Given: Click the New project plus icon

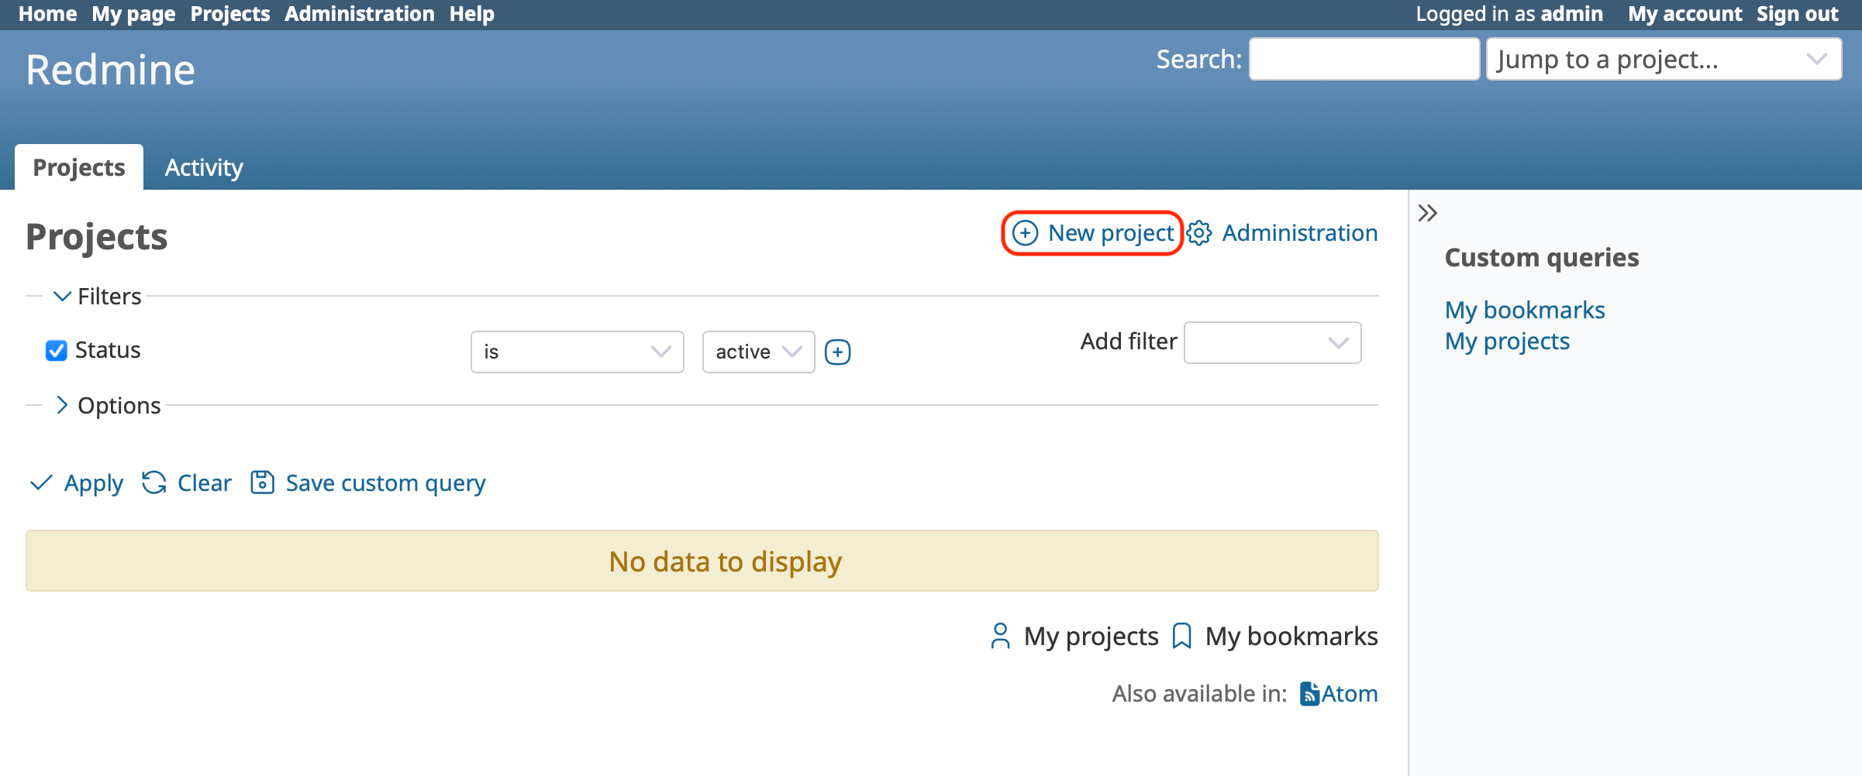Looking at the screenshot, I should point(1024,233).
